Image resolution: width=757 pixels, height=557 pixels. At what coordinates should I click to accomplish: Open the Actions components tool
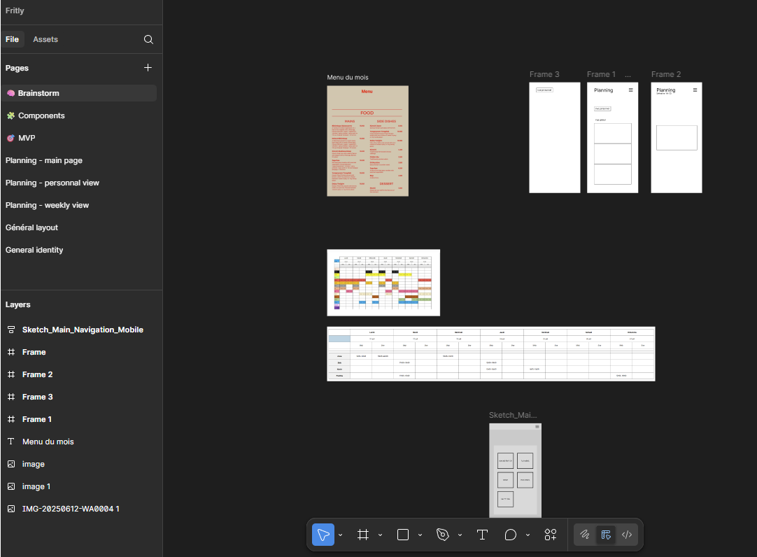click(551, 535)
